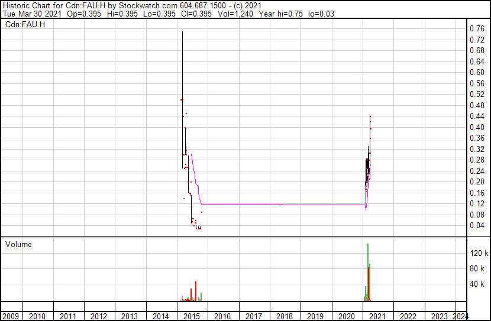Screen dimensions: 491x321
Task: Click the 2017 year label
Action: tap(254, 316)
